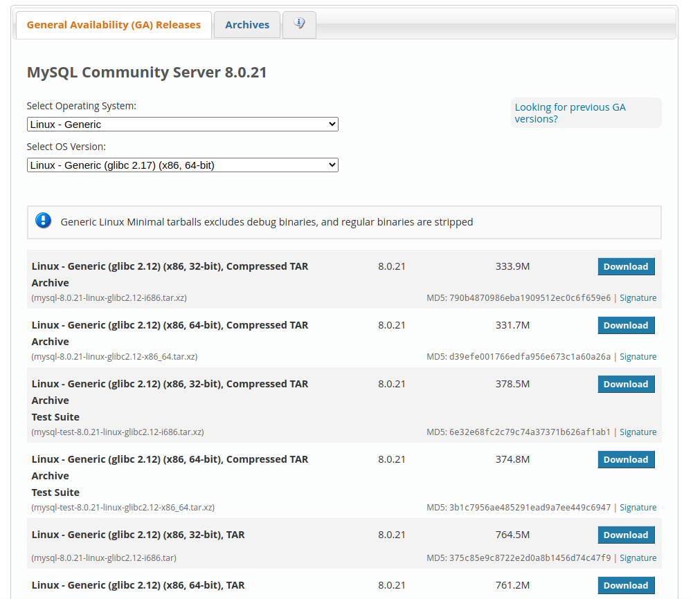Image resolution: width=693 pixels, height=599 pixels.
Task: Download the 764.5M 32-bit TAR file
Action: (625, 535)
